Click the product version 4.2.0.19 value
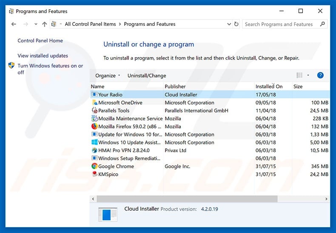336x233 pixels. [209, 209]
